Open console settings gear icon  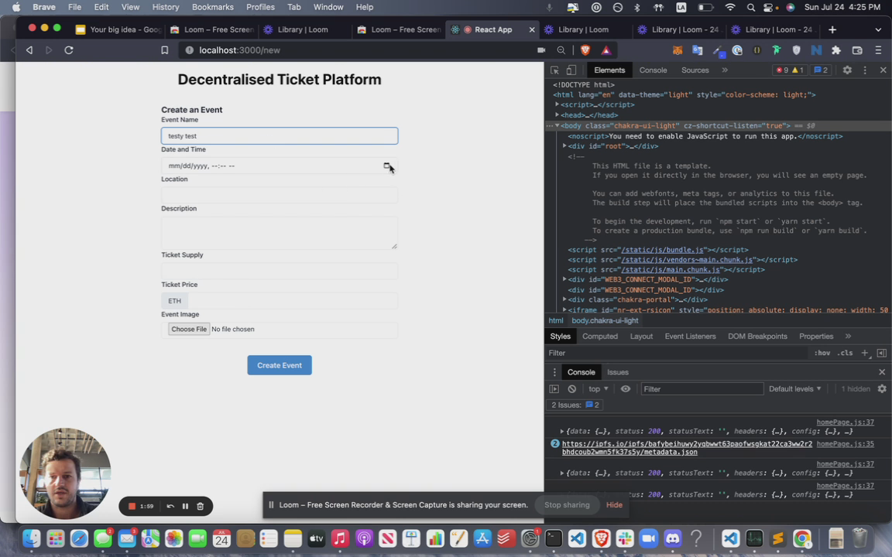tap(882, 389)
